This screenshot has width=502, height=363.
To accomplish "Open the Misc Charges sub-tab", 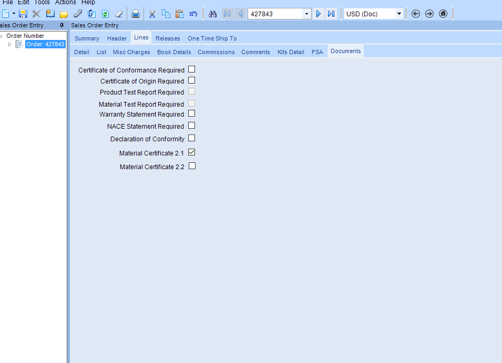I will pos(131,52).
